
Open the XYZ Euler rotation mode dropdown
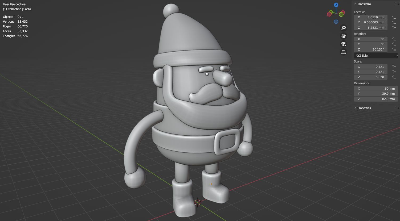tap(376, 56)
